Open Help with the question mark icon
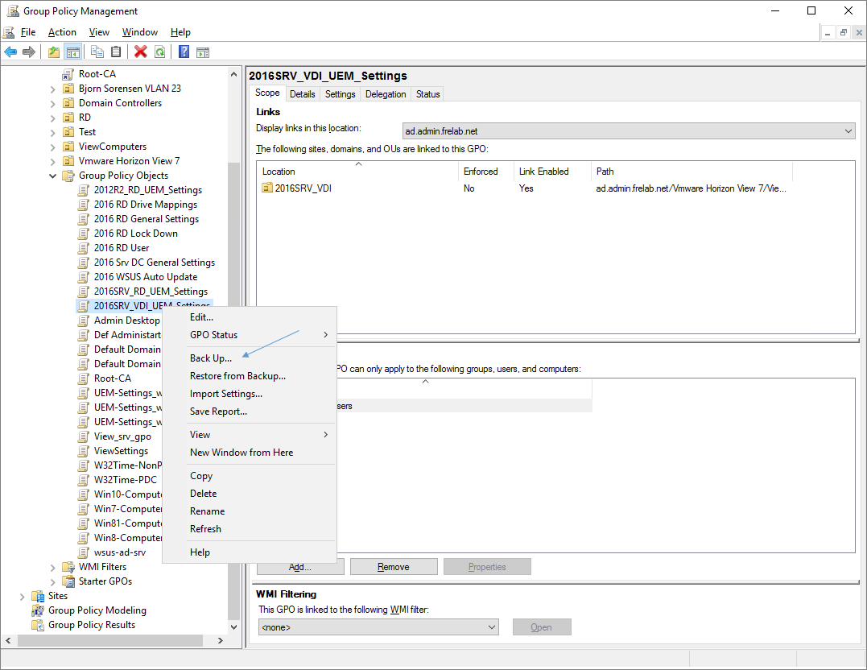The width and height of the screenshot is (867, 670). 184,52
